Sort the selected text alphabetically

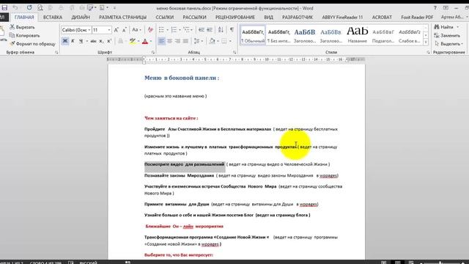221,30
